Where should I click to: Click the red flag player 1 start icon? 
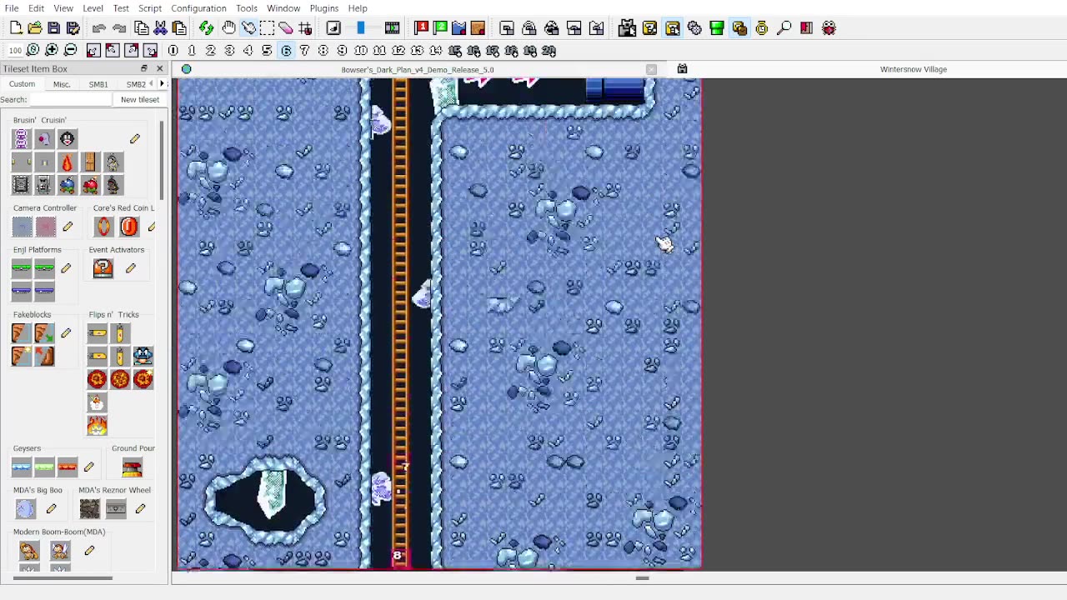coord(422,28)
